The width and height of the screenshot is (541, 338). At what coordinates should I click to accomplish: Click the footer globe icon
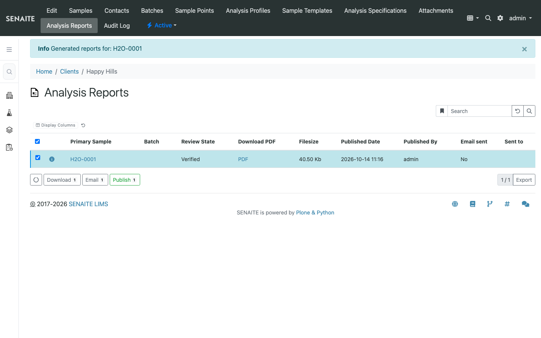click(x=455, y=204)
